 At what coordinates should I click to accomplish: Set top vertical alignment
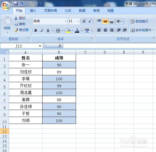coord(99,21)
